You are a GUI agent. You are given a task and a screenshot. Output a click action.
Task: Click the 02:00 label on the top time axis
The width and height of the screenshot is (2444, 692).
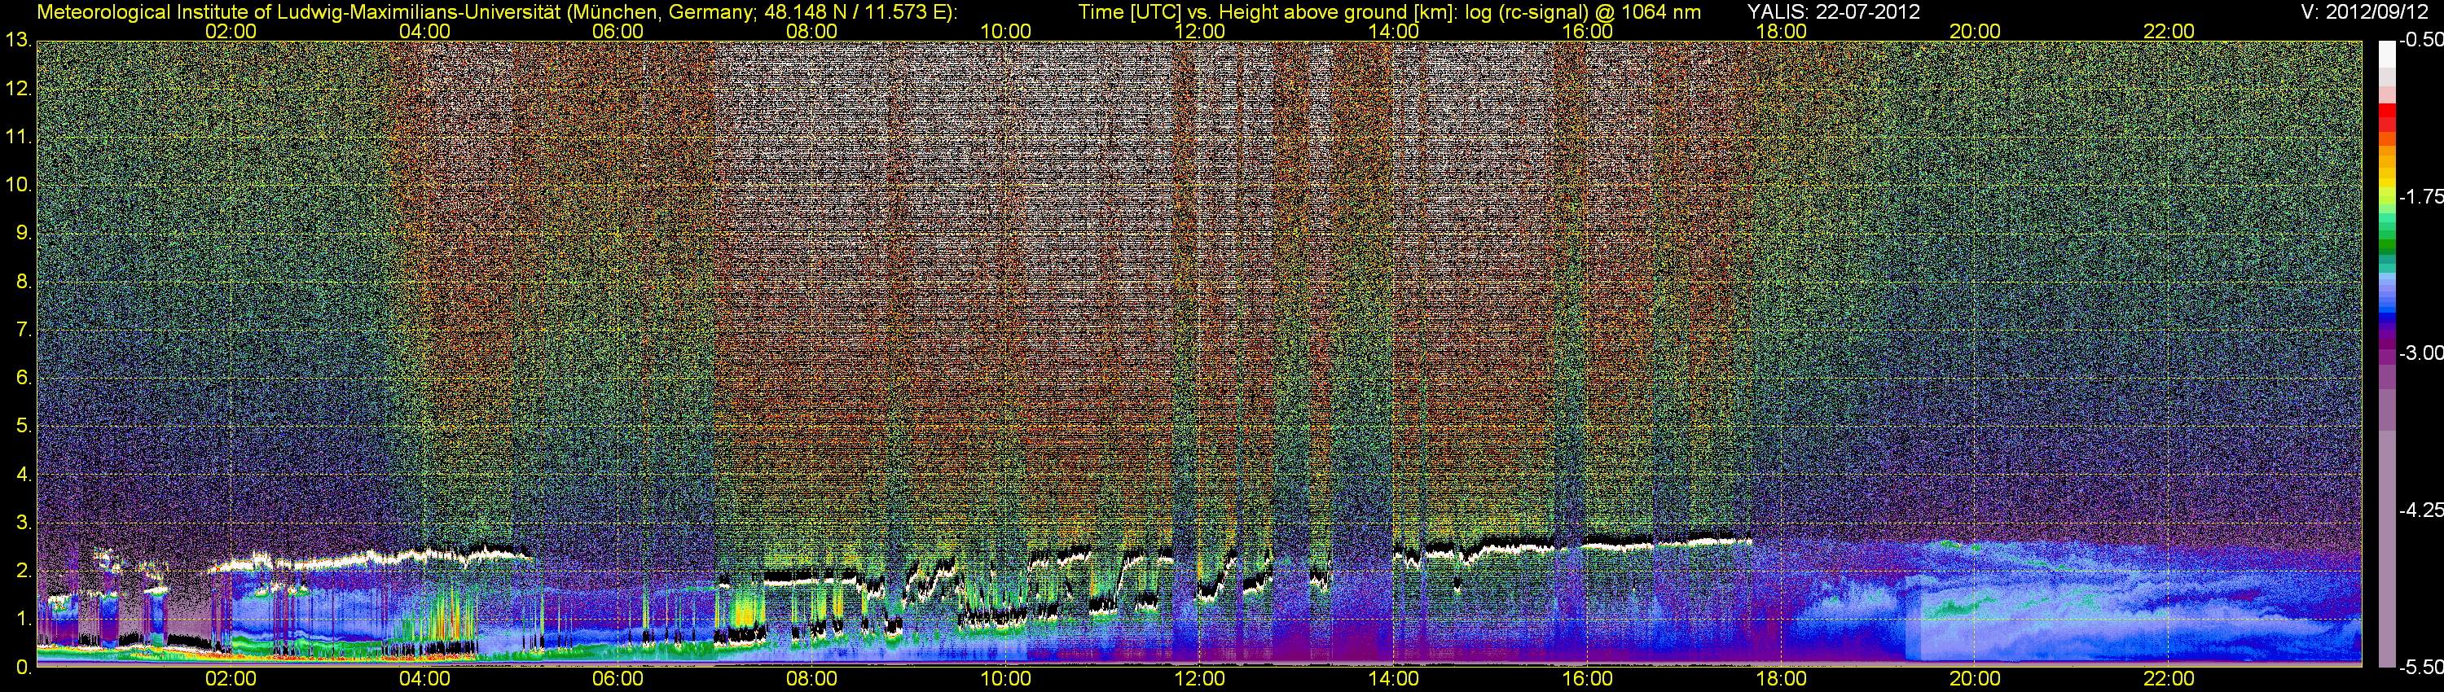pos(231,31)
